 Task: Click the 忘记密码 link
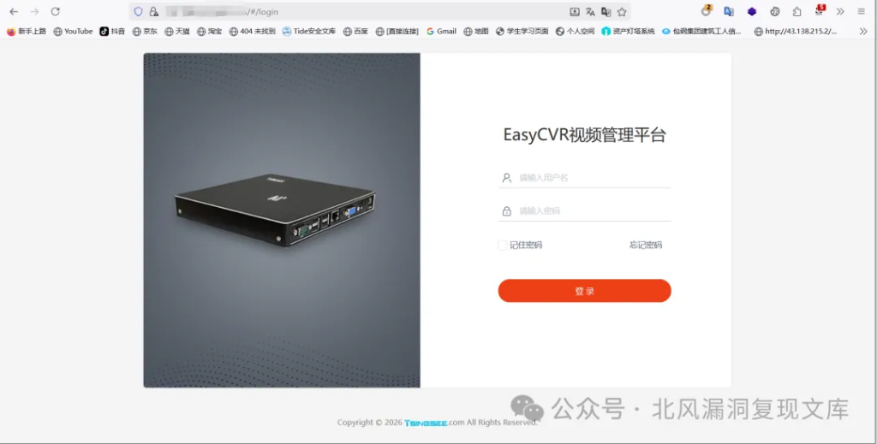[x=646, y=245]
